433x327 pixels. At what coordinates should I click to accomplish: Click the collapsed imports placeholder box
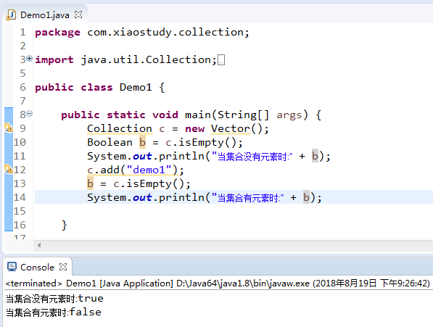pyautogui.click(x=221, y=60)
